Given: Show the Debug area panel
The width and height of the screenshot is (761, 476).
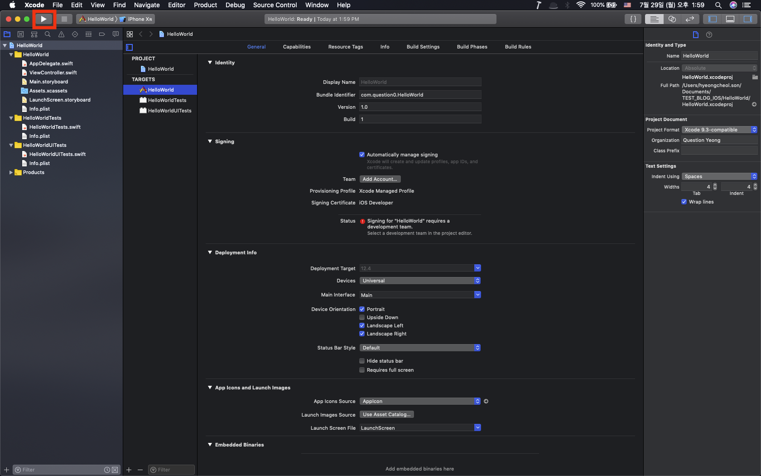Looking at the screenshot, I should pyautogui.click(x=730, y=19).
